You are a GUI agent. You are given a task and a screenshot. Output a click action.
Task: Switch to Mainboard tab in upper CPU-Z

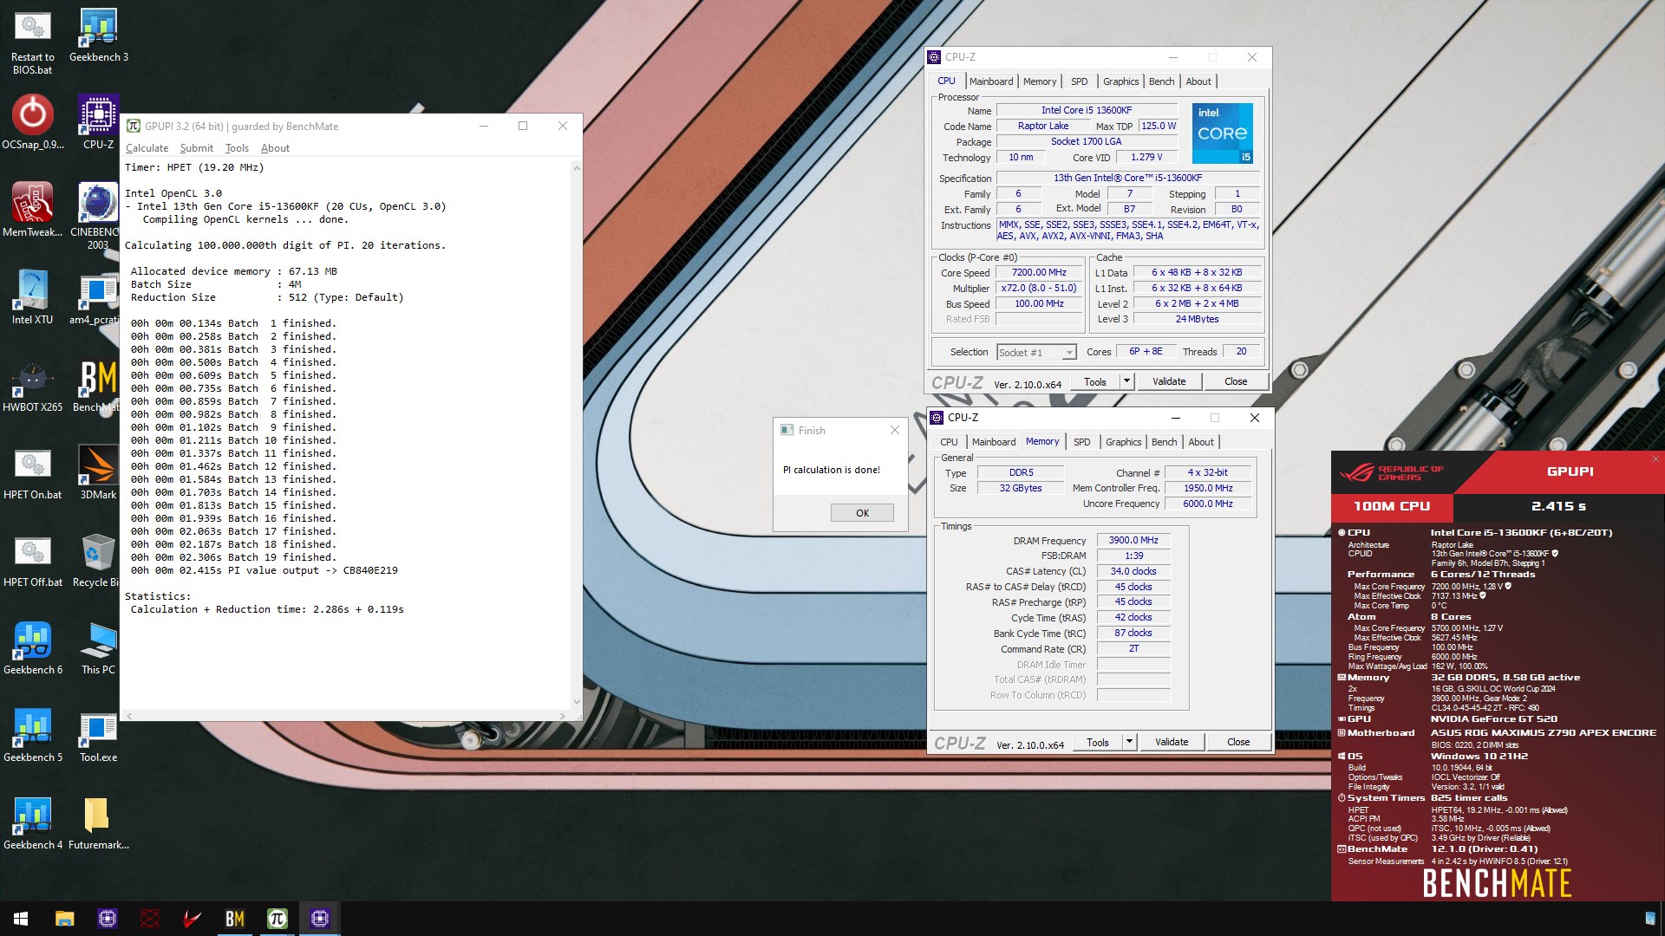990,81
